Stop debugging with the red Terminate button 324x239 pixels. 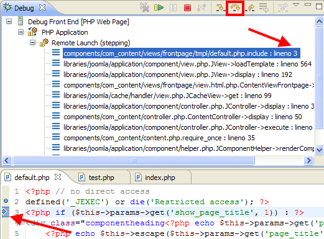point(187,8)
